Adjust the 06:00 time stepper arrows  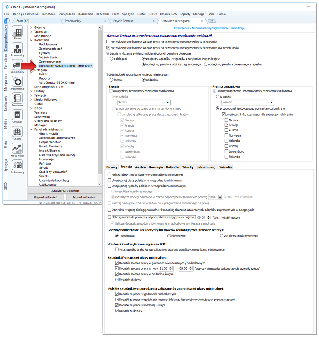coord(191,268)
